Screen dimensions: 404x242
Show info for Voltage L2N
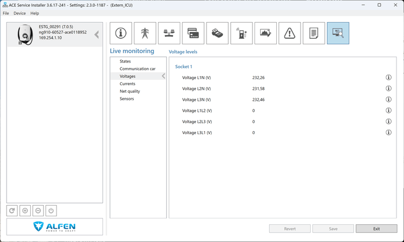coord(388,88)
